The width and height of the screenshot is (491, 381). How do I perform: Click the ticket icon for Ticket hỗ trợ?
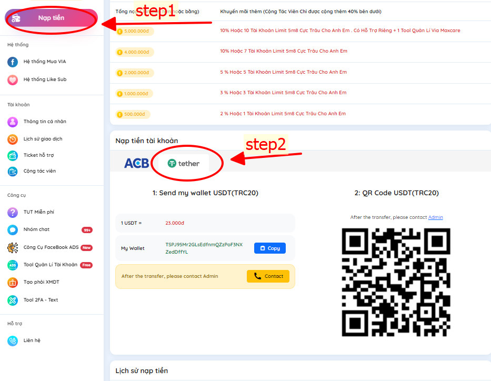(x=13, y=155)
